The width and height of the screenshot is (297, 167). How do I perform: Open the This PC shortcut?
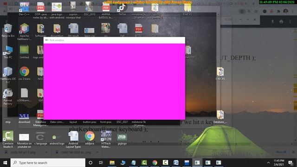click(x=8, y=52)
